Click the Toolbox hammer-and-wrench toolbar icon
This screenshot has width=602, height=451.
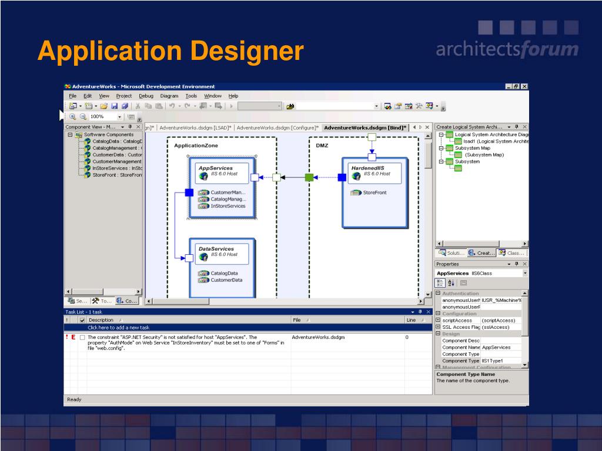pyautogui.click(x=419, y=106)
